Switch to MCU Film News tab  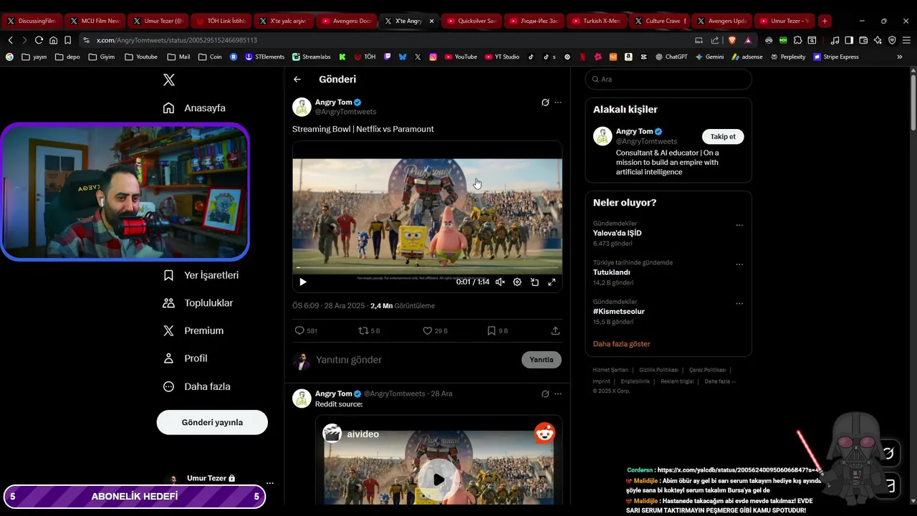point(95,21)
